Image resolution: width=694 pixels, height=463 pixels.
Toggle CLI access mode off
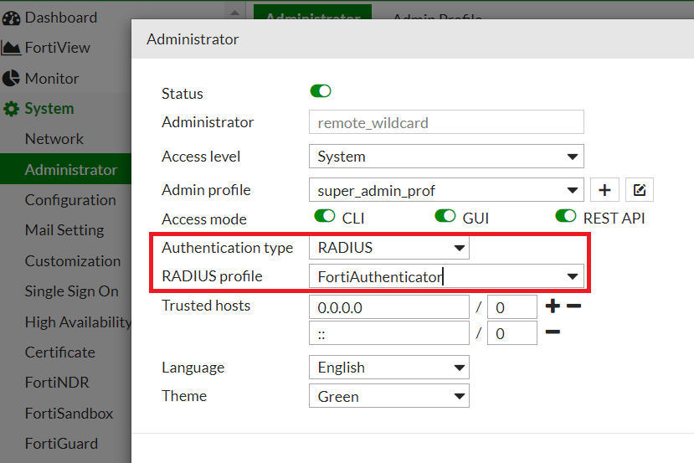325,217
